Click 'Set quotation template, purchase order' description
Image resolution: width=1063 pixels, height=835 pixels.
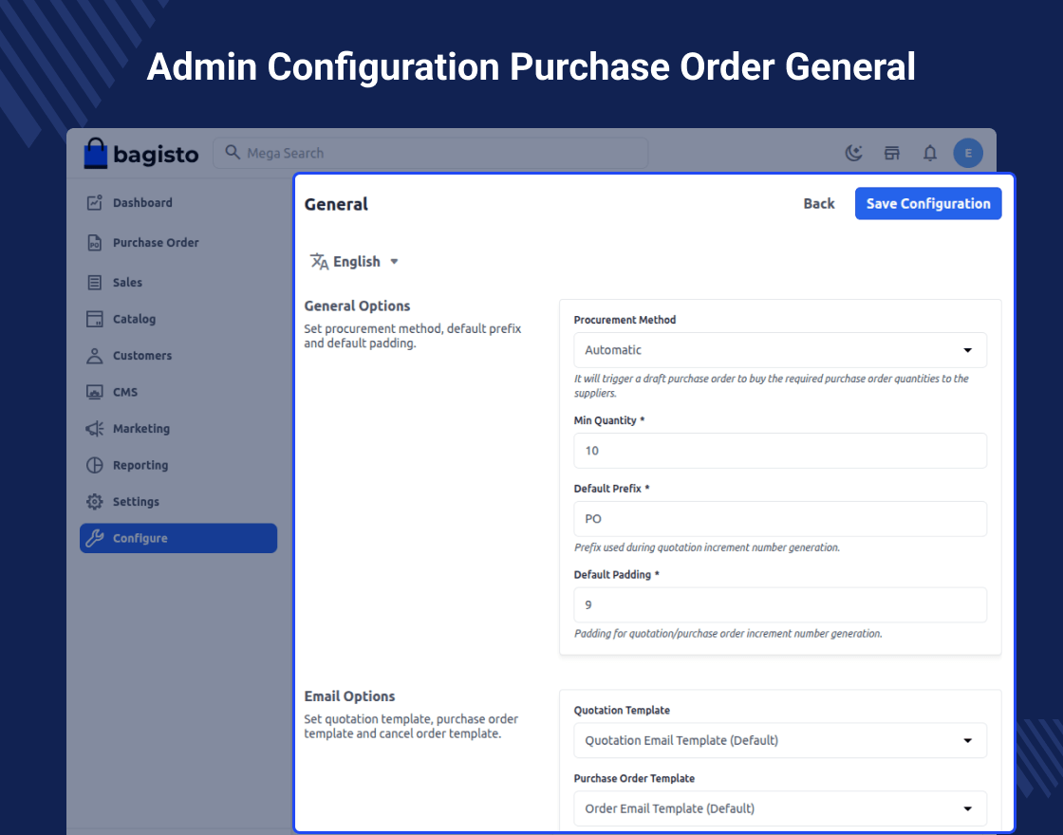click(411, 727)
